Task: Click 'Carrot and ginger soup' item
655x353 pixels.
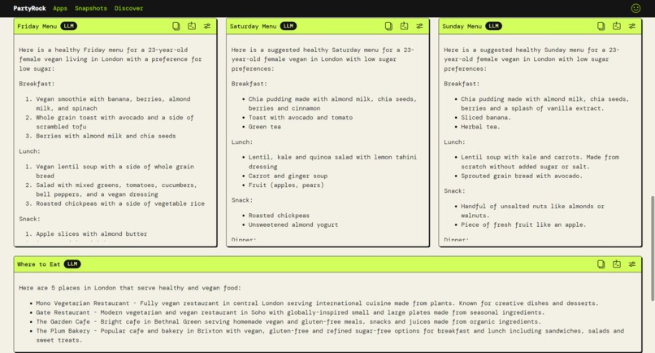Action: [x=288, y=176]
